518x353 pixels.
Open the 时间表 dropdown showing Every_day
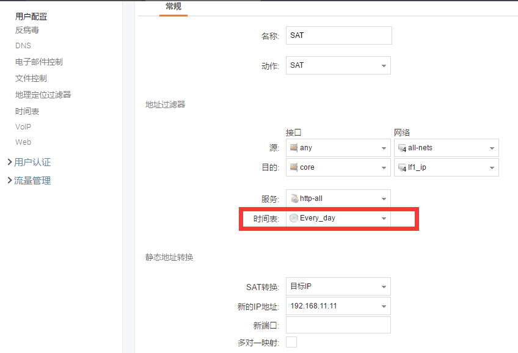click(x=338, y=218)
